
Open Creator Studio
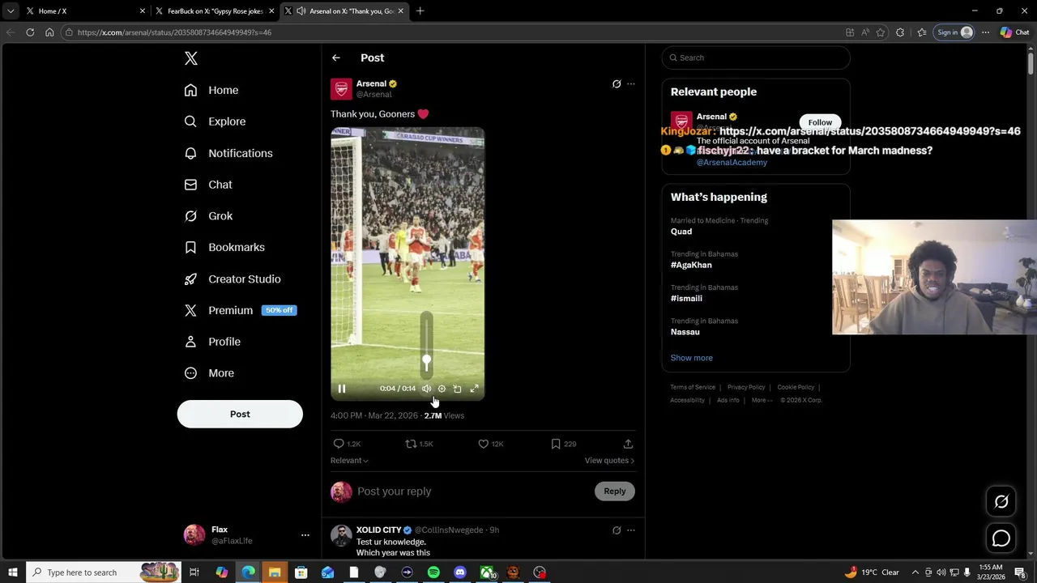pos(233,279)
